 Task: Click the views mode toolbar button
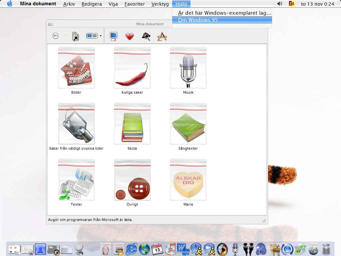tap(92, 36)
